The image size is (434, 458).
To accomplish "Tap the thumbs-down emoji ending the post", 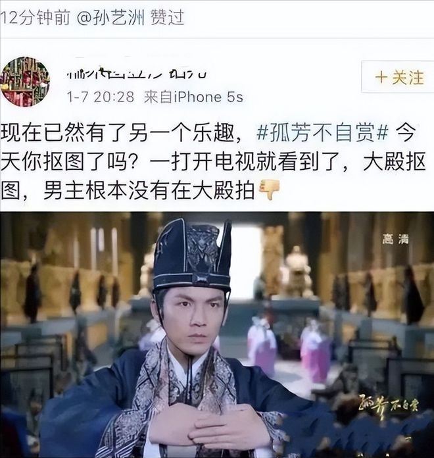I will tap(270, 190).
